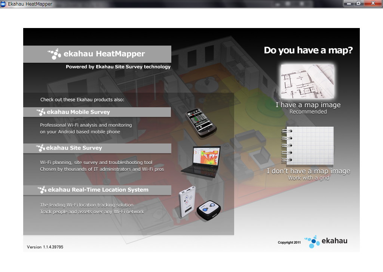The width and height of the screenshot is (383, 272).
Task: Open the ekahau Site Survey banner
Action: click(97, 148)
